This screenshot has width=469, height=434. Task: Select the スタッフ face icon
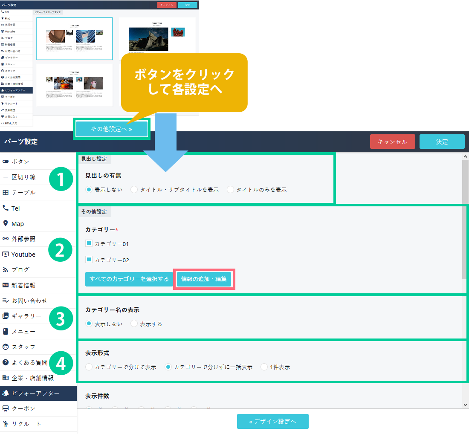pyautogui.click(x=6, y=347)
